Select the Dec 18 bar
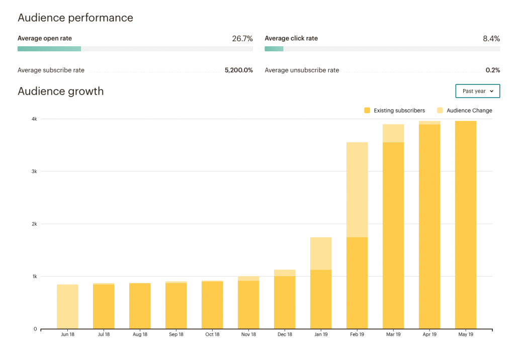The height and width of the screenshot is (352, 515). (x=285, y=302)
